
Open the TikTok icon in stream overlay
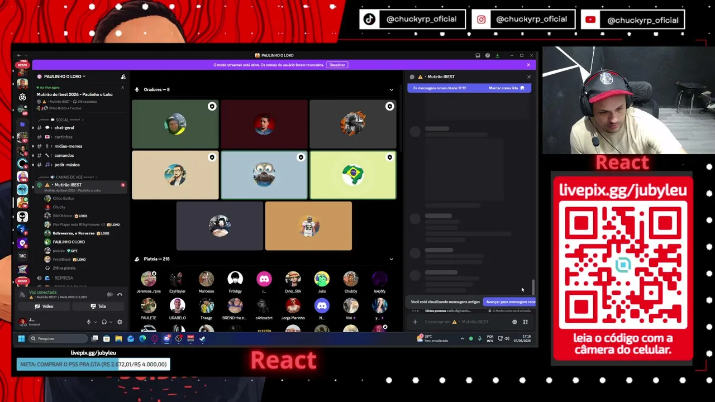point(369,19)
